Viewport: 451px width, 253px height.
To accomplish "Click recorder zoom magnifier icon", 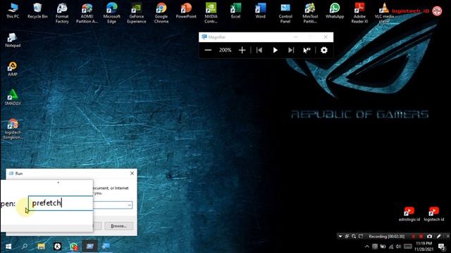I will point(354,236).
